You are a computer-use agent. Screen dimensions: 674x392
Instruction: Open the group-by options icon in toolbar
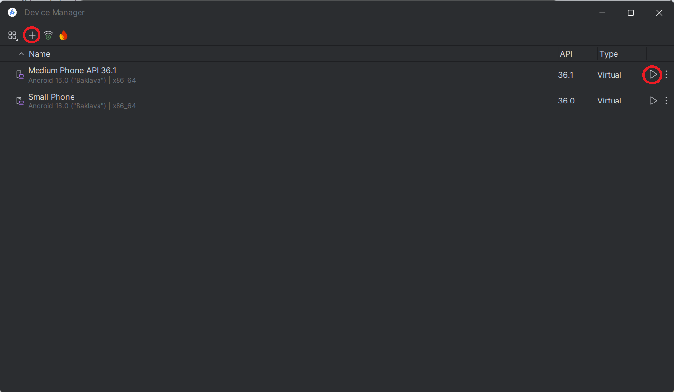coord(12,35)
